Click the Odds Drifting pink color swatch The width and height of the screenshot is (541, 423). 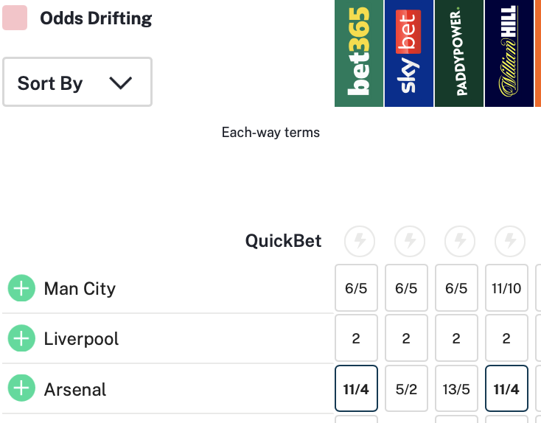click(15, 18)
